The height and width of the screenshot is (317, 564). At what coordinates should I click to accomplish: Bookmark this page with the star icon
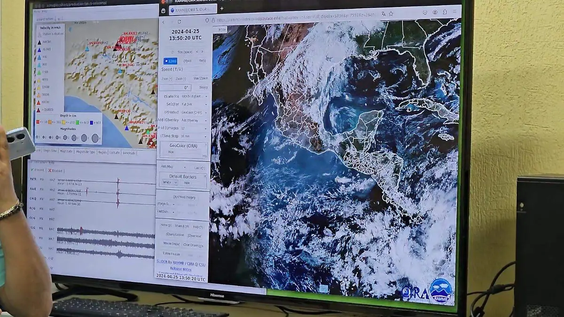click(391, 14)
